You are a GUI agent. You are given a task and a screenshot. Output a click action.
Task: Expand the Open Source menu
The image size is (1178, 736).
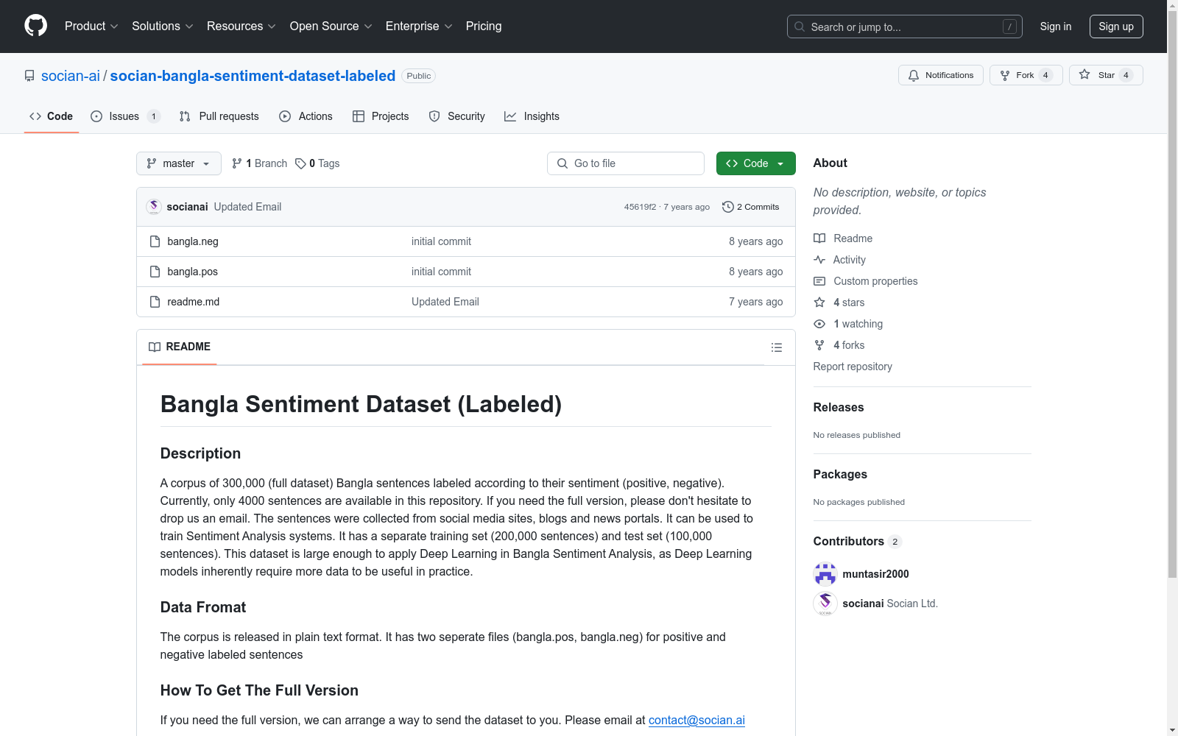(331, 26)
